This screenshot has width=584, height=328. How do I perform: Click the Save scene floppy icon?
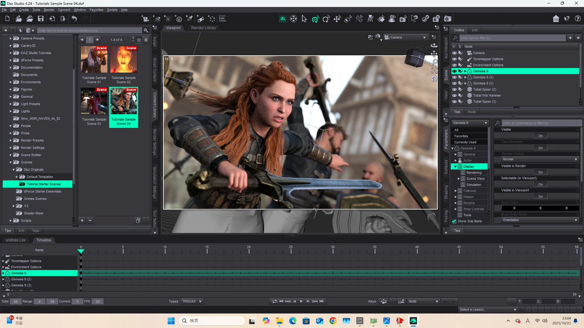40,19
